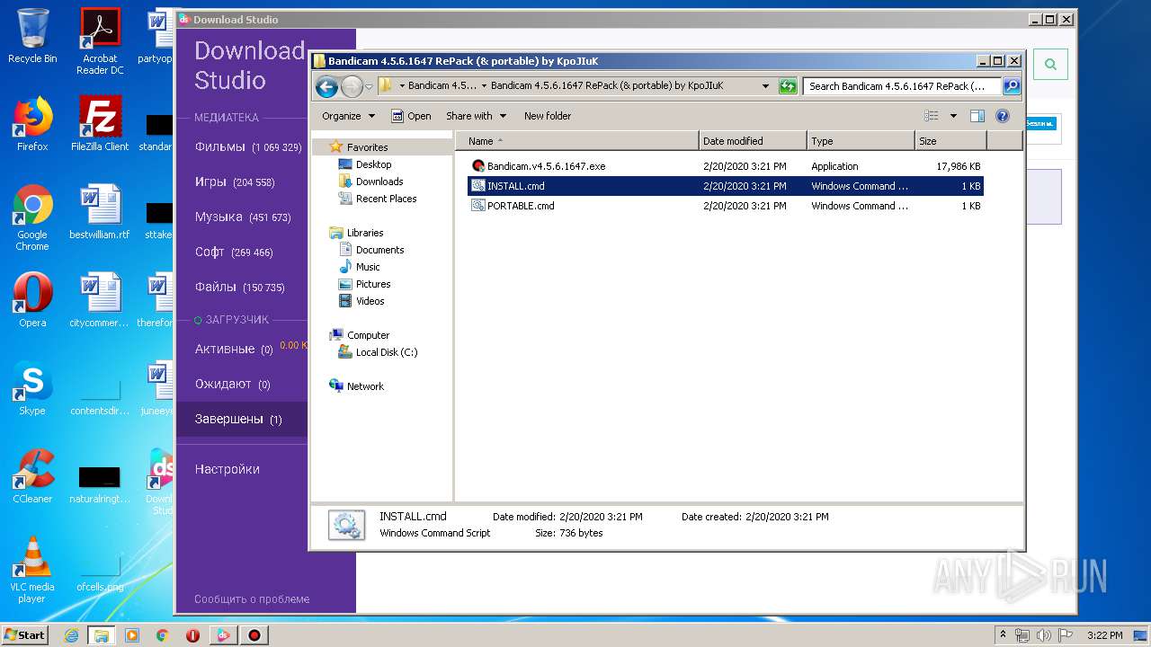Click Bandicam record taskbar icon

click(254, 635)
